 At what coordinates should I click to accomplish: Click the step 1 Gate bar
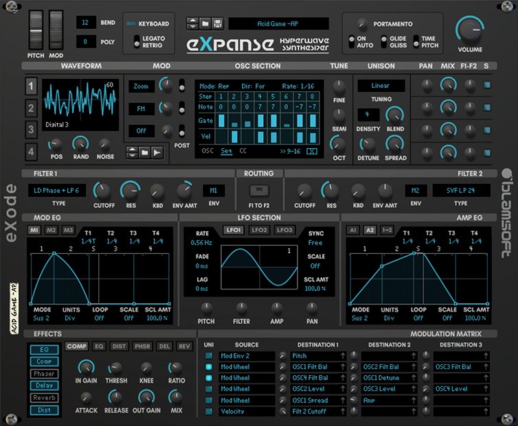click(221, 121)
